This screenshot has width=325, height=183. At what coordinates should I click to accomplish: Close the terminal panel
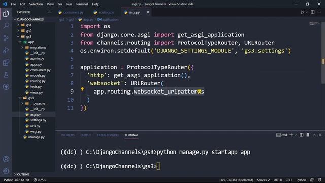pos(320,135)
